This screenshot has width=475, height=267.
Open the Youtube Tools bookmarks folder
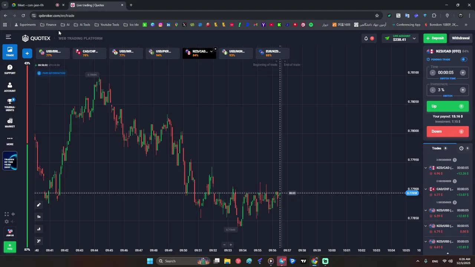[107, 25]
